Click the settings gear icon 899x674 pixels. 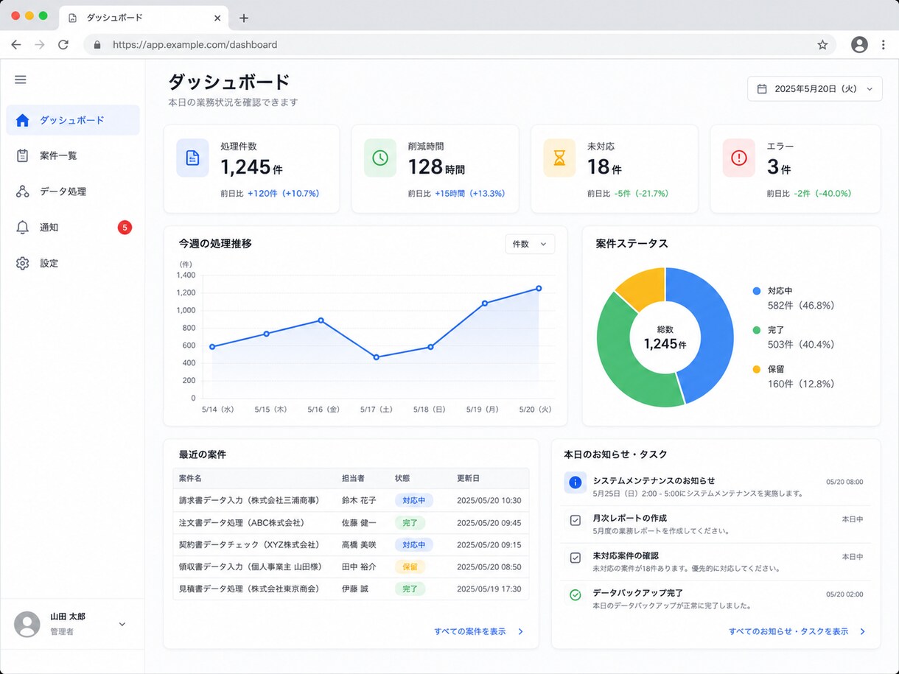coord(22,263)
